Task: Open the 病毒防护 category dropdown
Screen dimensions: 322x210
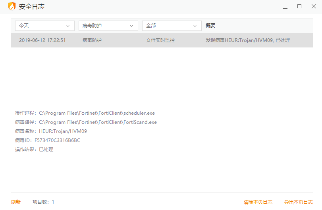Action: tap(108, 26)
